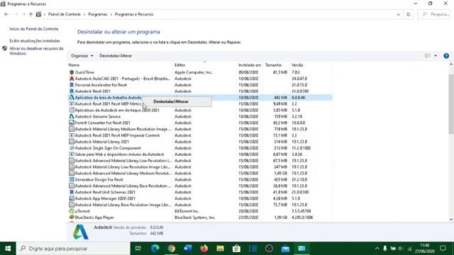Open the Organizar dropdown menu
The image size is (454, 255).
[82, 56]
